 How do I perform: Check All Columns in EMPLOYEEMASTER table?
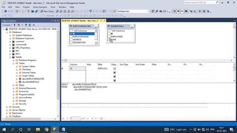click(x=71, y=31)
